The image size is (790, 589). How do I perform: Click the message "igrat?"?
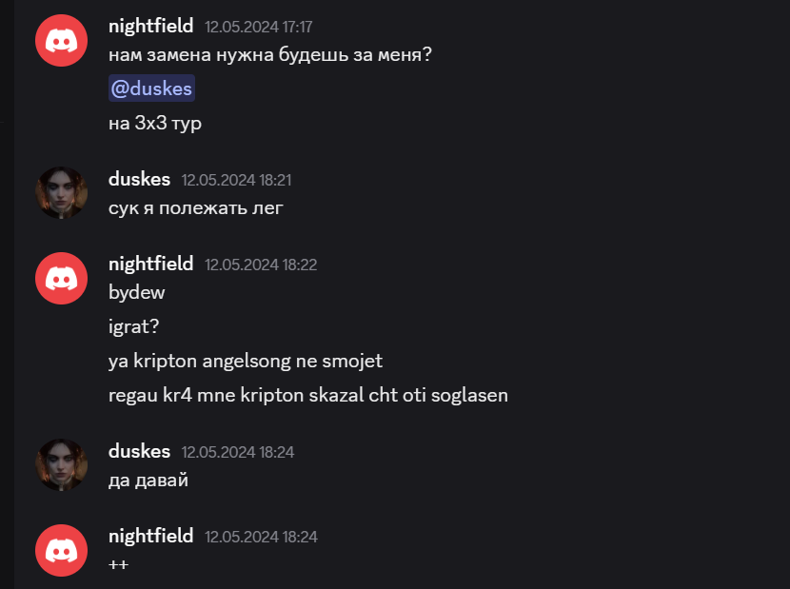pyautogui.click(x=134, y=327)
